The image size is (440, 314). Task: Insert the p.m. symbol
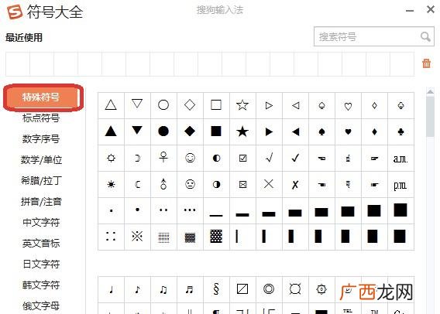tap(400, 184)
